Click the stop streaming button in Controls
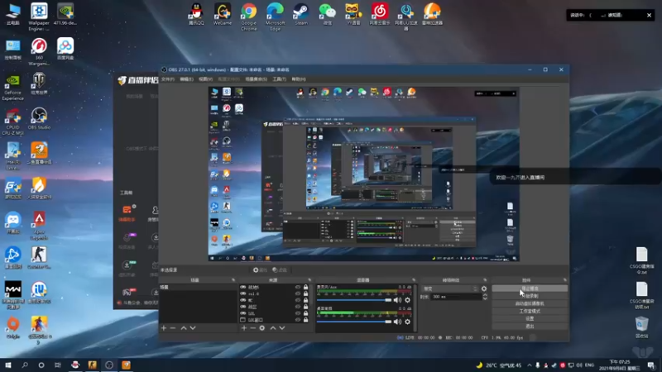Screen dimensions: 662x372 coord(530,289)
